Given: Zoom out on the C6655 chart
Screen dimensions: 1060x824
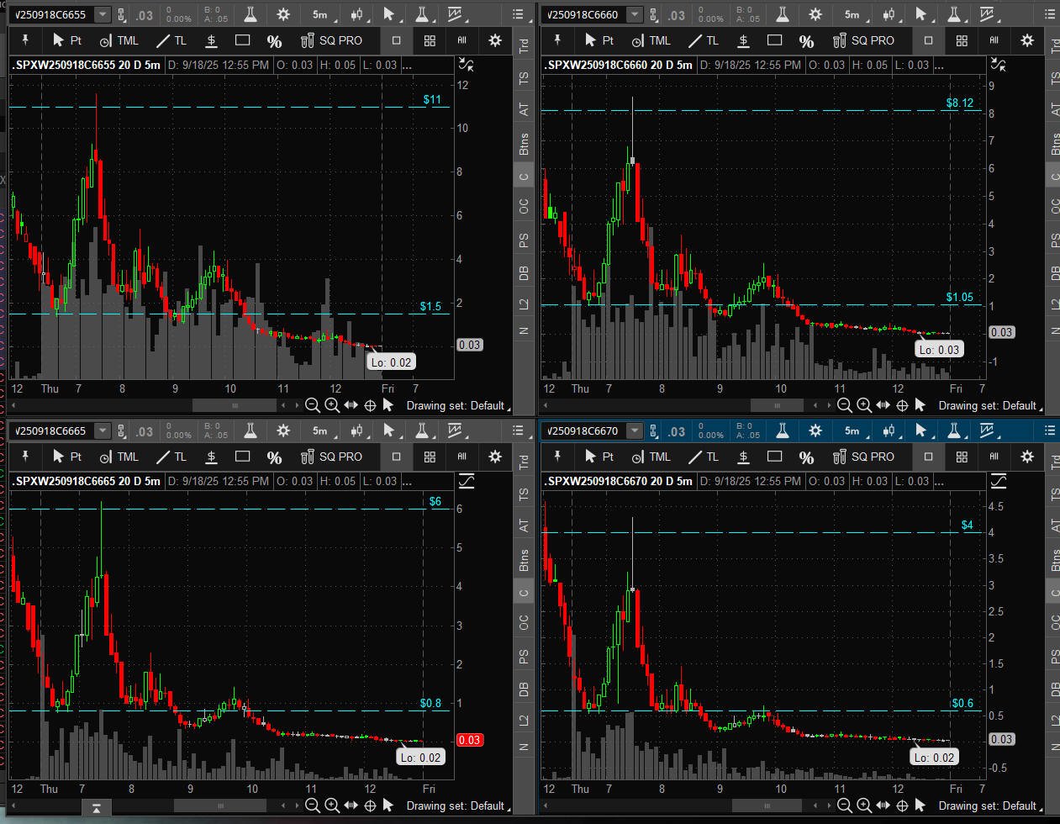Looking at the screenshot, I should (313, 405).
